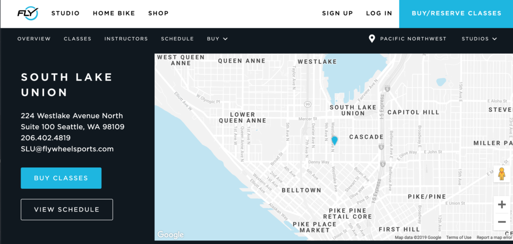513x244 pixels.
Task: Click the PIKE PLACE MARKET label on the map
Action: tap(315, 227)
